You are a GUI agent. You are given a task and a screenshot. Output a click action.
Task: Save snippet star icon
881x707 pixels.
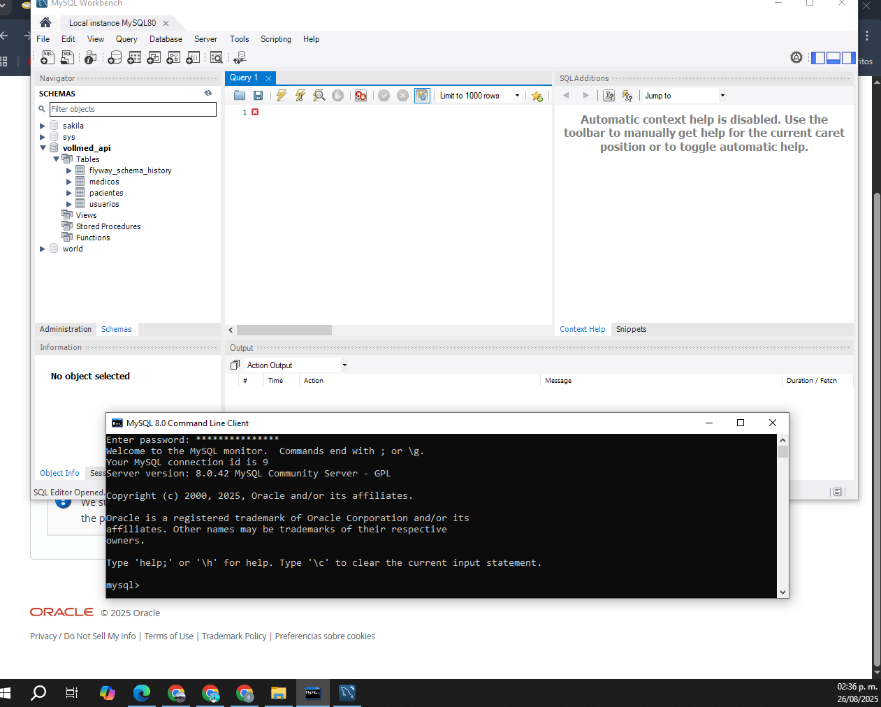537,96
